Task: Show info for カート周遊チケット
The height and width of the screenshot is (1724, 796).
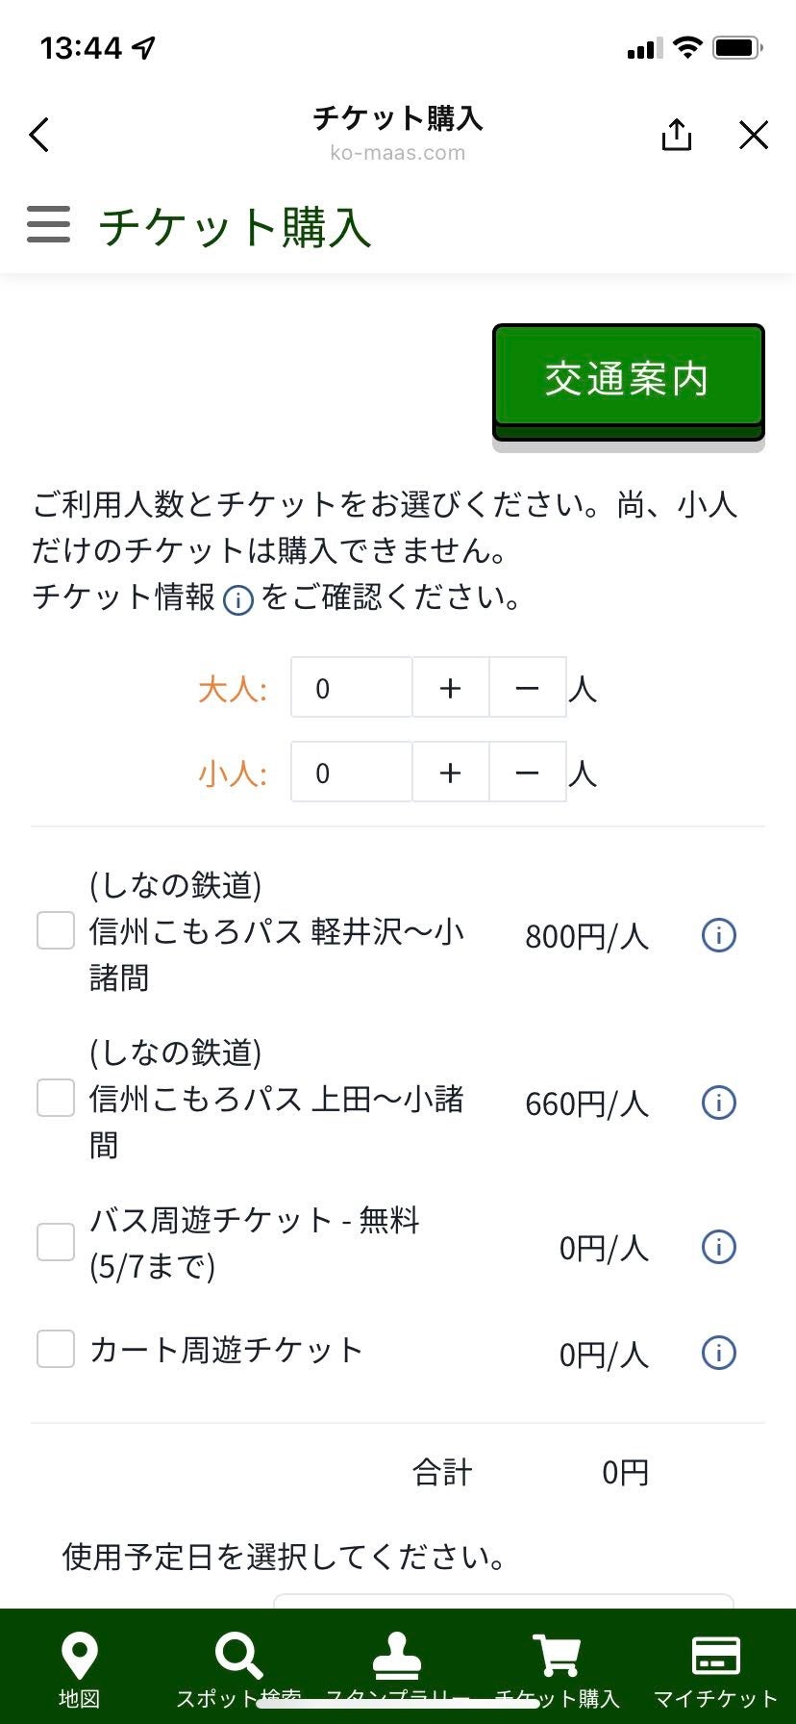Action: click(x=718, y=1353)
